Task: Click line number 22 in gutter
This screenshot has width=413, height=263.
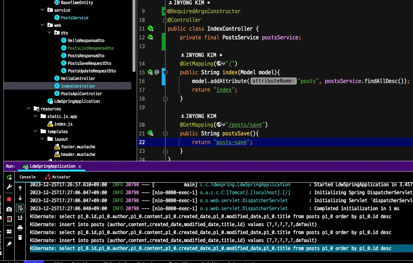Action: (x=142, y=142)
